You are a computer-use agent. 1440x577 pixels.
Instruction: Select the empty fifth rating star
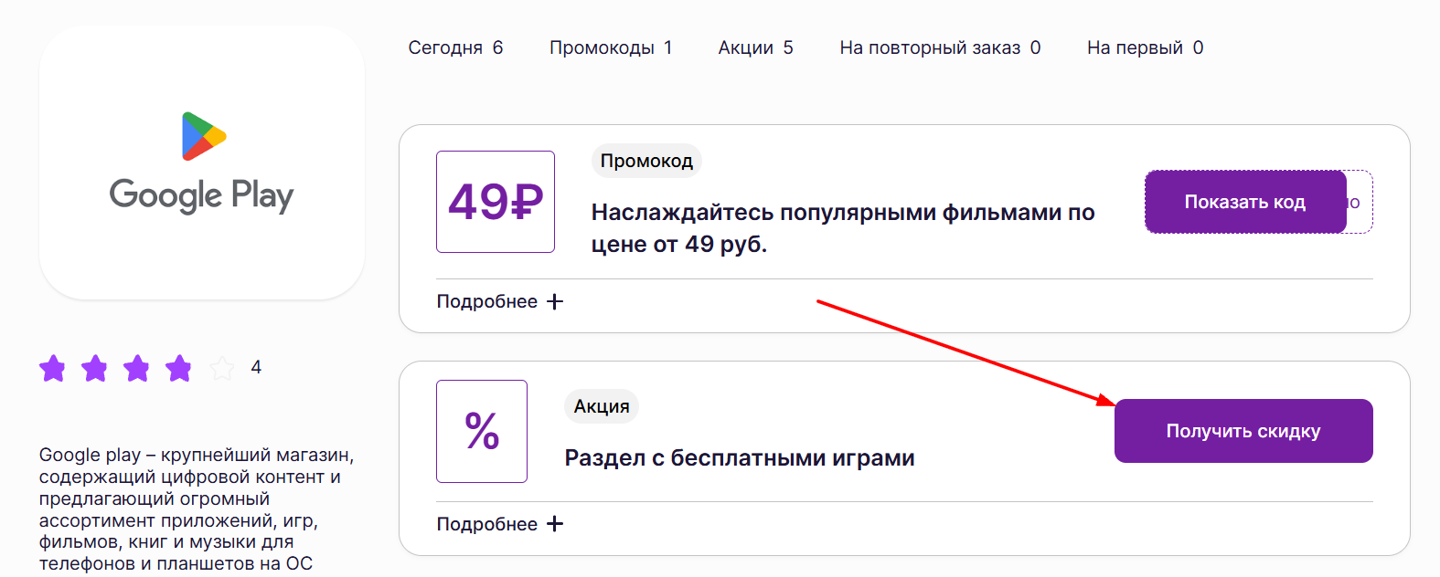point(220,369)
